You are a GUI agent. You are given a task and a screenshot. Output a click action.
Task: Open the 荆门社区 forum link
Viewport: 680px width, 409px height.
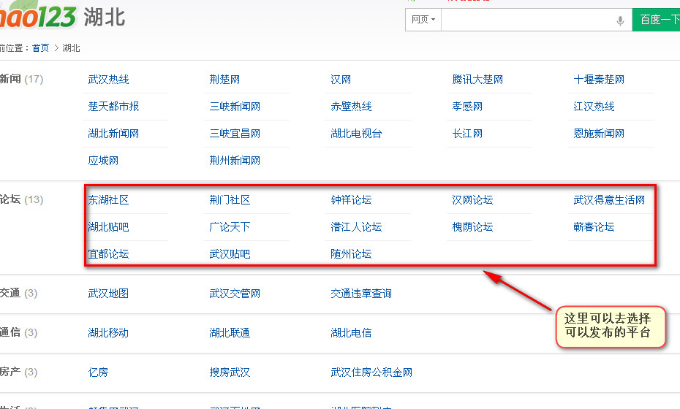(230, 200)
